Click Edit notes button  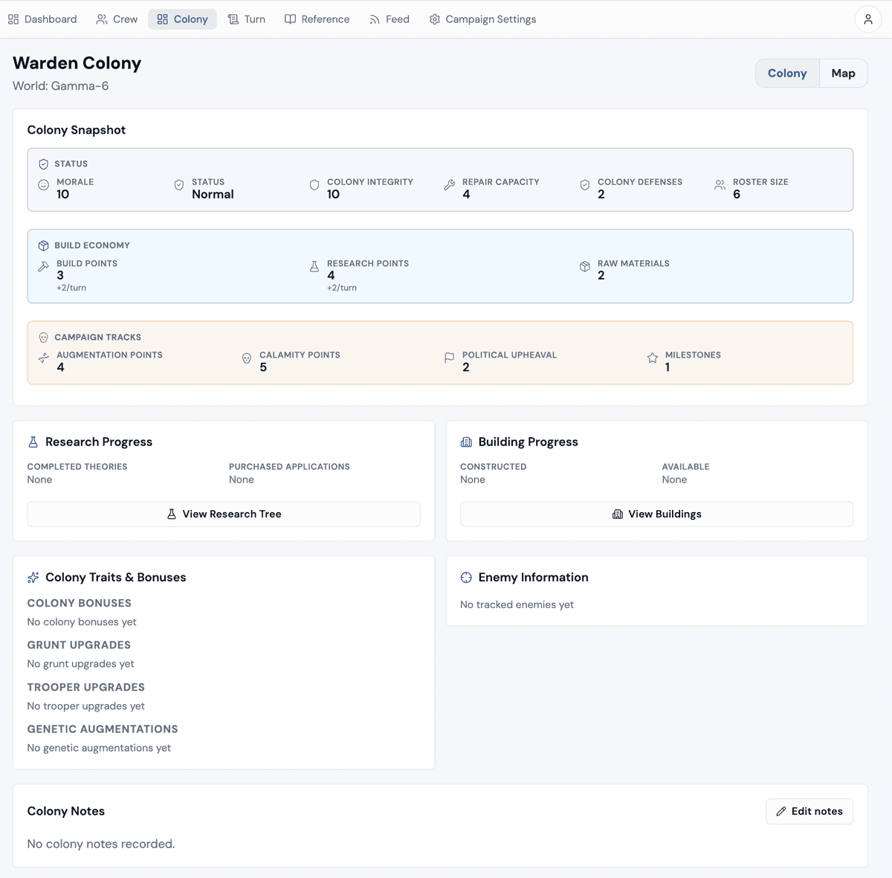(809, 812)
